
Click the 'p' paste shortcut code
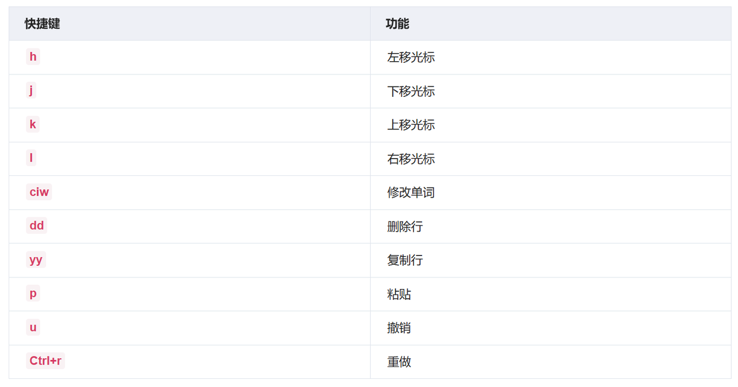[33, 293]
